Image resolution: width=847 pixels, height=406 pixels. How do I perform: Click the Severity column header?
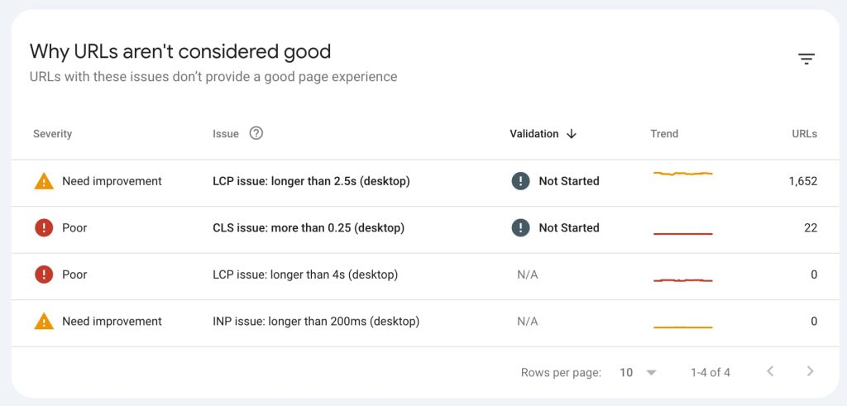point(53,134)
